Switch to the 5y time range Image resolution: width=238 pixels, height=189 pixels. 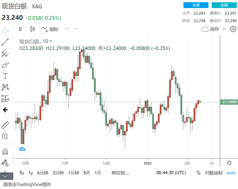pyautogui.click(x=22, y=173)
